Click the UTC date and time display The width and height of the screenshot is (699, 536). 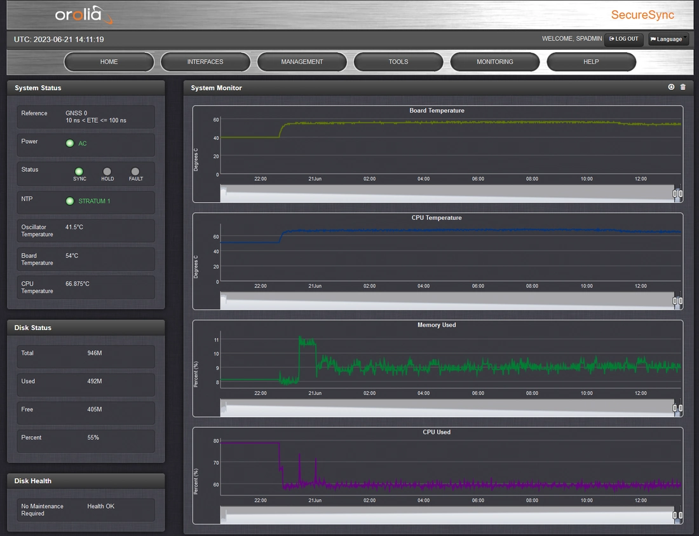(x=59, y=39)
